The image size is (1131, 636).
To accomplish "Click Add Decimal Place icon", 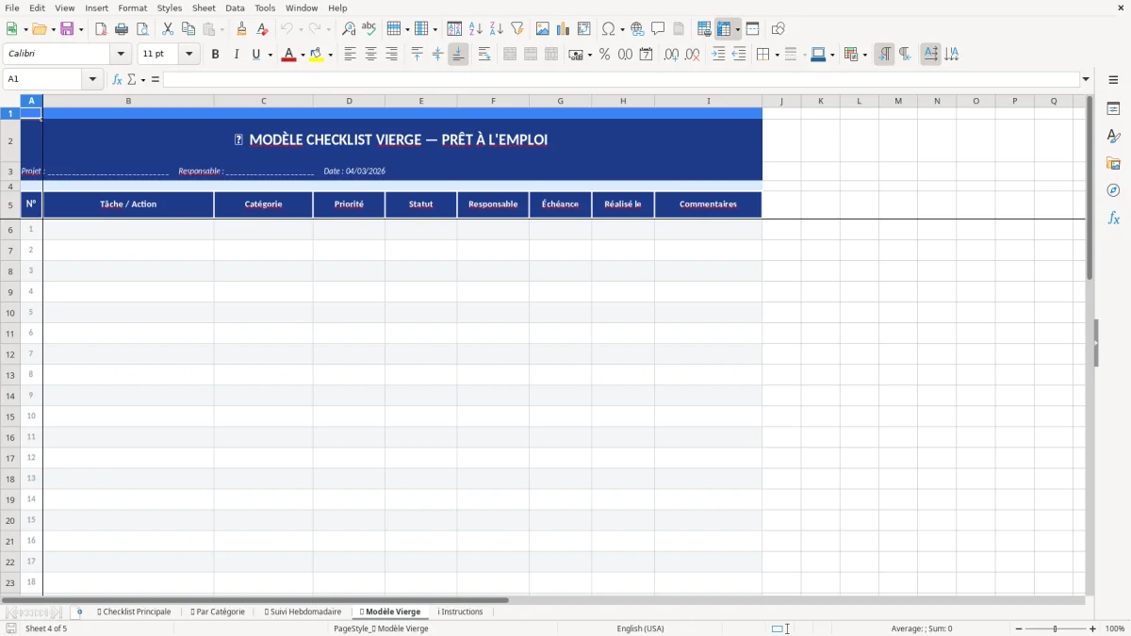I will pos(671,55).
